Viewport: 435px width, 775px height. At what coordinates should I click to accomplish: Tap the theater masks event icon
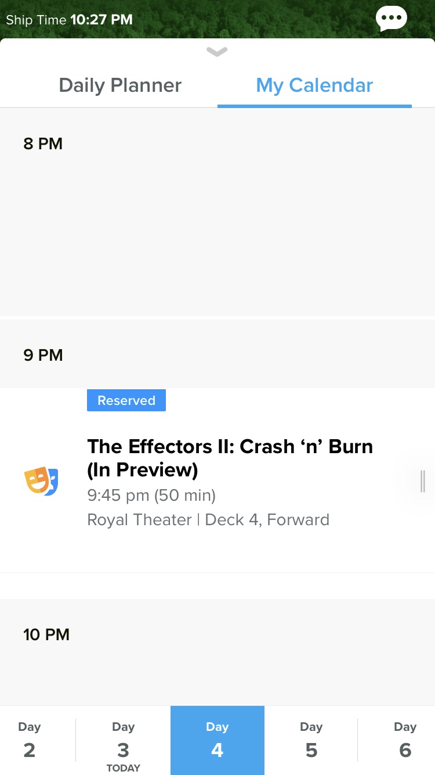[x=41, y=482]
